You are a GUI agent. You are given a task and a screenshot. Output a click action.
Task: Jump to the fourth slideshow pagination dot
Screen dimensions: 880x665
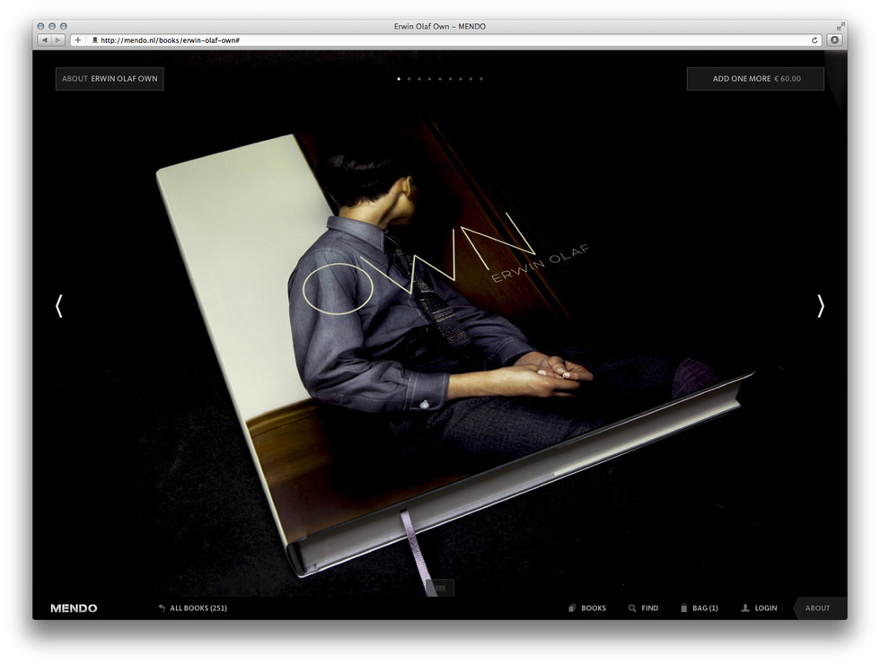tap(430, 79)
